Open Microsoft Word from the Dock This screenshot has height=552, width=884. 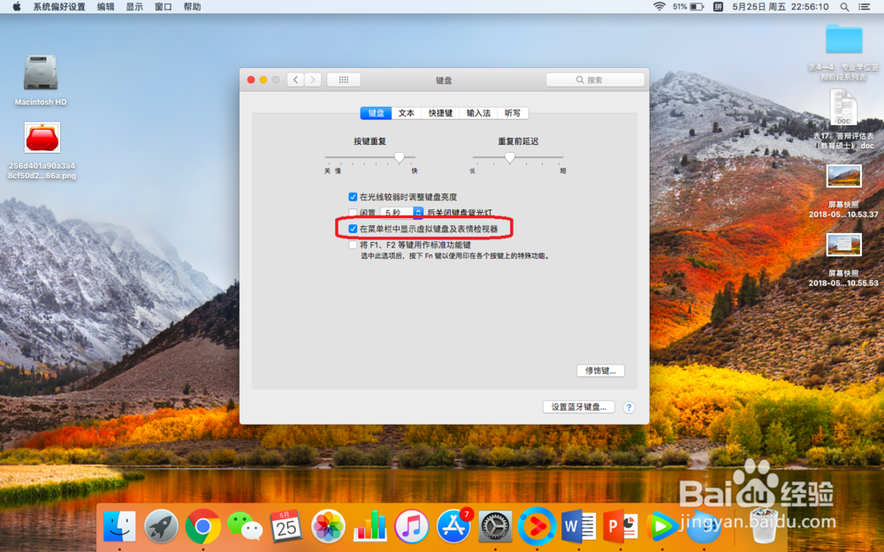pyautogui.click(x=578, y=526)
